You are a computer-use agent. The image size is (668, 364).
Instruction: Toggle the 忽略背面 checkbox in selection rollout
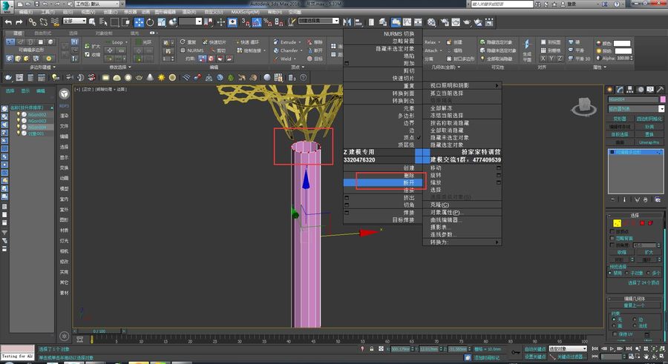(612, 239)
